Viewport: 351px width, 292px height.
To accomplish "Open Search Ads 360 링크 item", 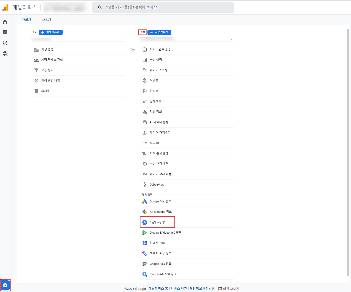I will (x=187, y=274).
